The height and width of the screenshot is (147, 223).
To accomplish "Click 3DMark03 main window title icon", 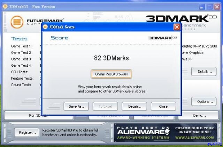I will point(5,7).
